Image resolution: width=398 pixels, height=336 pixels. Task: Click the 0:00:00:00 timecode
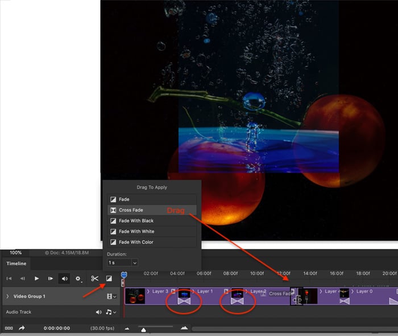click(57, 328)
